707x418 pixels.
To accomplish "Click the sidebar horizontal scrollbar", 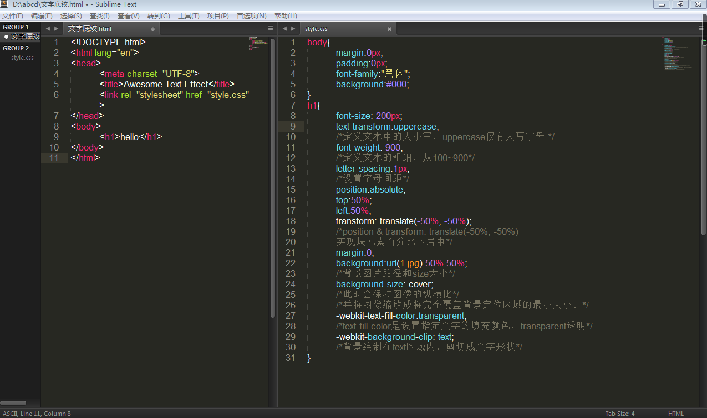I will [13, 403].
